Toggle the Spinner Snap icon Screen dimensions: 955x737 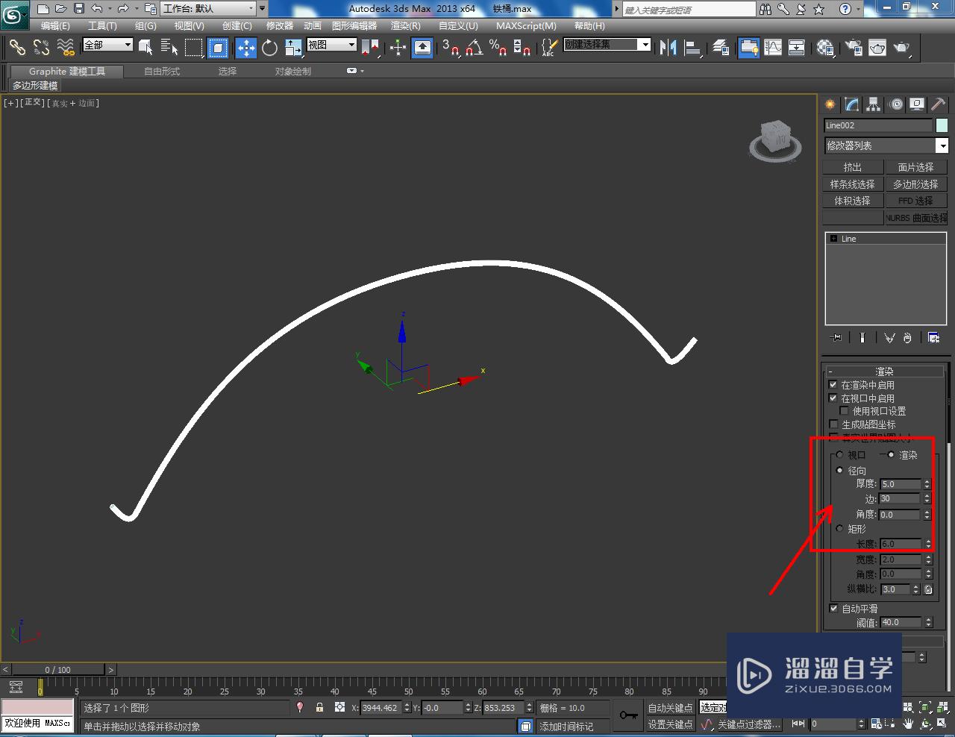522,48
